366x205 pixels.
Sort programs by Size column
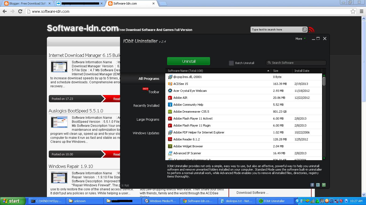(x=281, y=71)
